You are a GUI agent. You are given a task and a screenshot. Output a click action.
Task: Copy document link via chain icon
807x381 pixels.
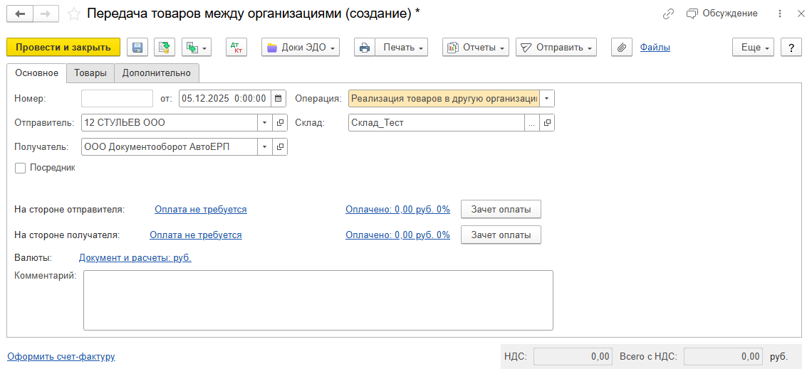668,14
